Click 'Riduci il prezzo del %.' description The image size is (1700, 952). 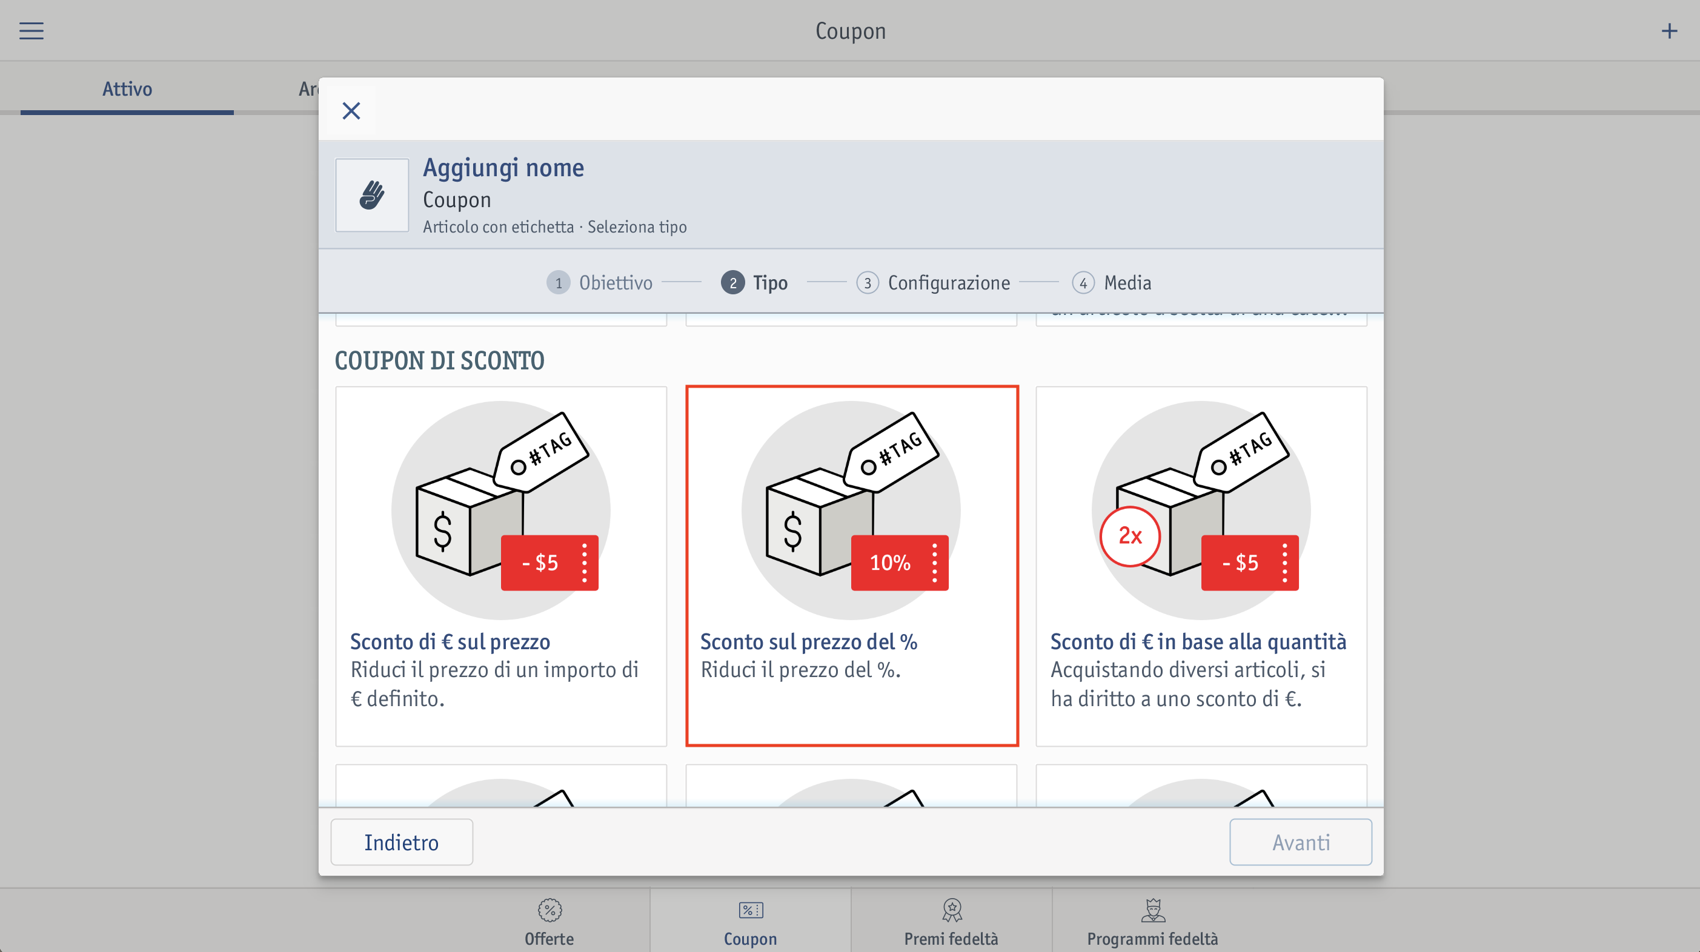(800, 670)
